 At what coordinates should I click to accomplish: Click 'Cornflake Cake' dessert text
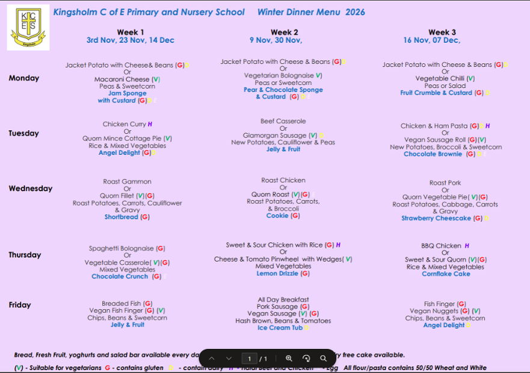coord(446,274)
